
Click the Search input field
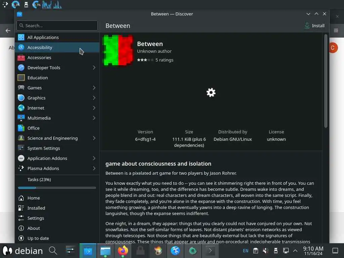point(57,26)
